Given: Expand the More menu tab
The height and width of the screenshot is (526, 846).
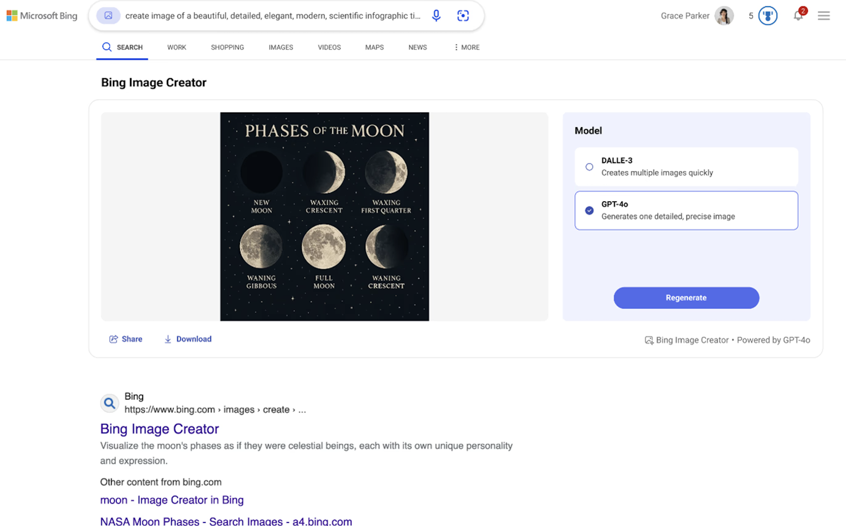Looking at the screenshot, I should [x=467, y=47].
